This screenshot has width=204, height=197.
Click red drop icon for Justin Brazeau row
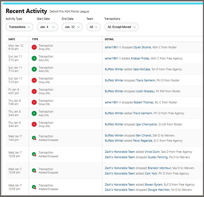pyautogui.click(x=34, y=91)
